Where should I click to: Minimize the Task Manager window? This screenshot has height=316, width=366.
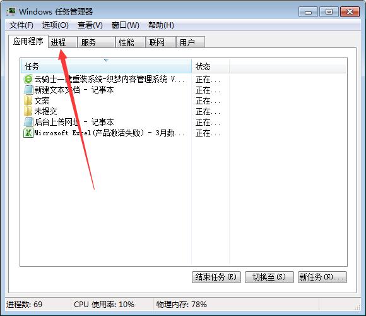click(x=308, y=12)
